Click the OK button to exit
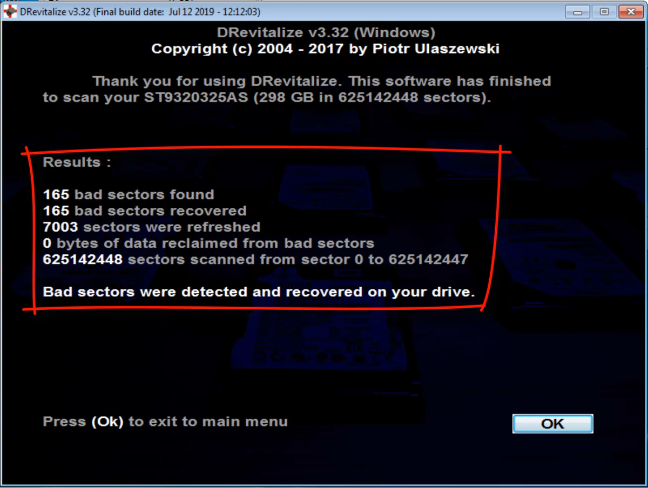The image size is (648, 488). coord(552,424)
